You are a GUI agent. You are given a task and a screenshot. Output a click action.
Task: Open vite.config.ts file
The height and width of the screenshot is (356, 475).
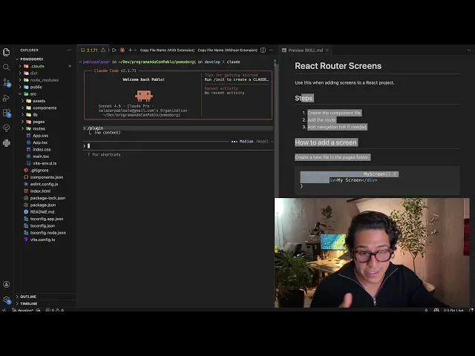click(x=45, y=240)
